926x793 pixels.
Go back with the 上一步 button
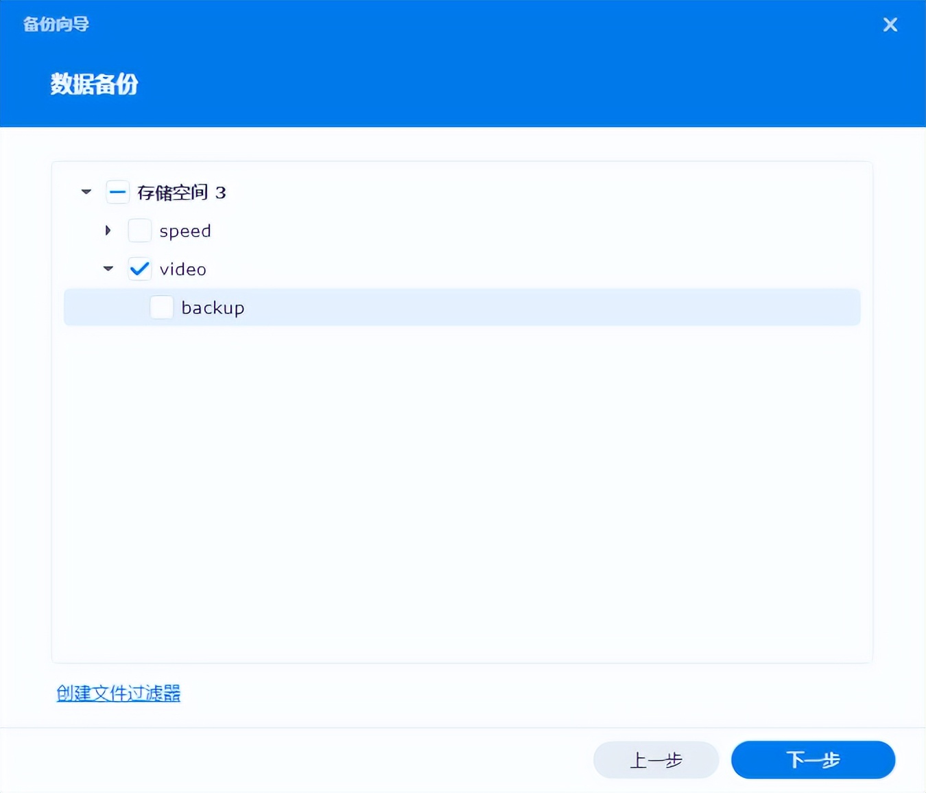pyautogui.click(x=656, y=760)
